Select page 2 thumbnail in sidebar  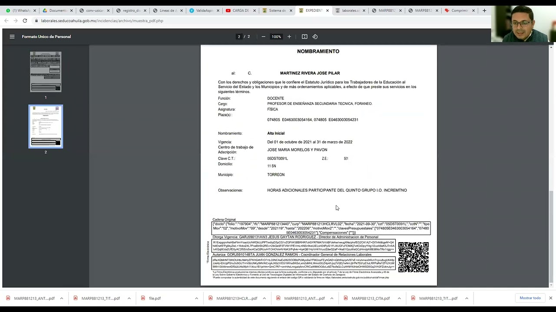pyautogui.click(x=46, y=127)
